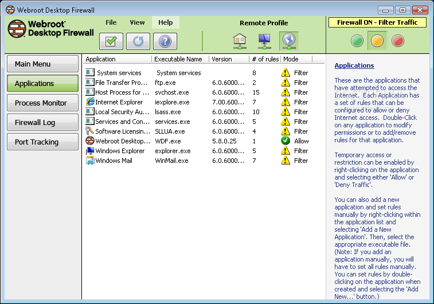Click the Local Security Authority row icon
434x304 pixels.
[x=90, y=112]
